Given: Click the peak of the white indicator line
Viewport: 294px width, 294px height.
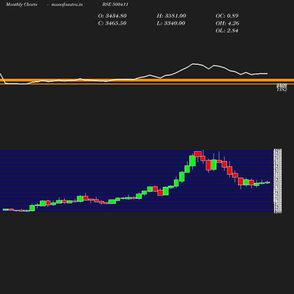Looking at the screenshot, I should (193, 64).
